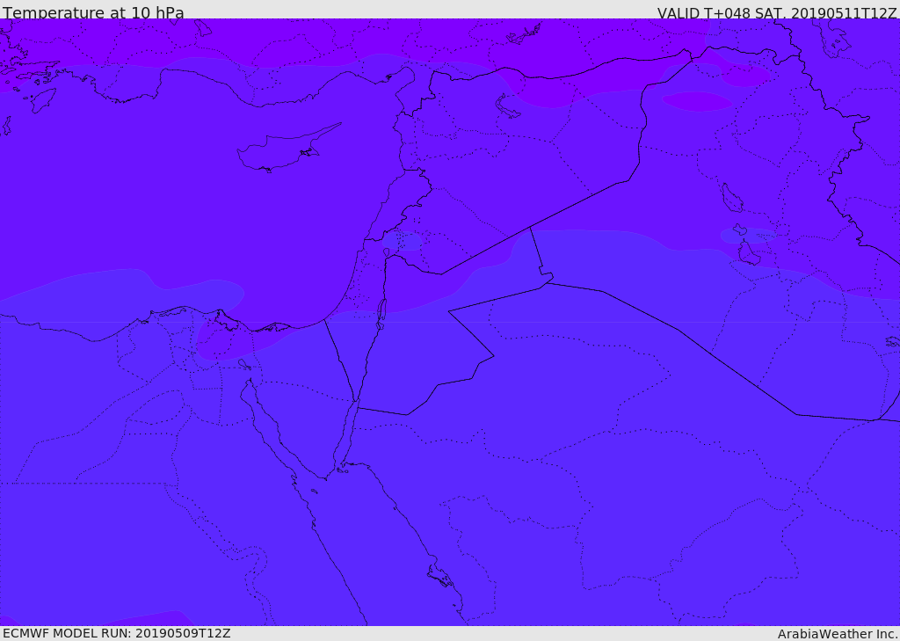Click the 'ECMWF MODEL RUN: 20190509T12Z' footer text
900x641 pixels.
pos(117,633)
